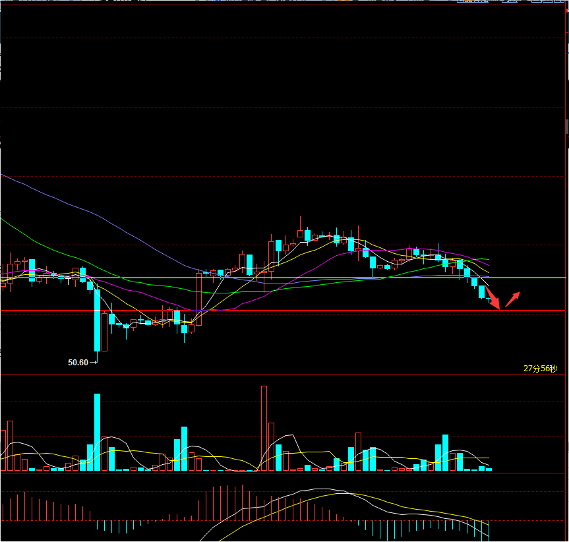Click the 27分56秒 countdown timer
The height and width of the screenshot is (542, 569).
(x=541, y=369)
